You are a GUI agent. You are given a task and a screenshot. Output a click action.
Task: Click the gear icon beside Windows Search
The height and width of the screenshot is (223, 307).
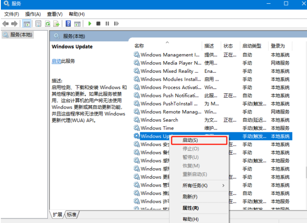(x=137, y=120)
